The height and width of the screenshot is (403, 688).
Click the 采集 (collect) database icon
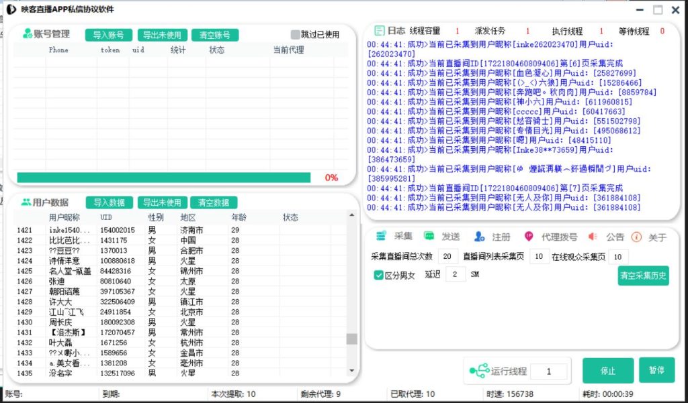point(381,237)
